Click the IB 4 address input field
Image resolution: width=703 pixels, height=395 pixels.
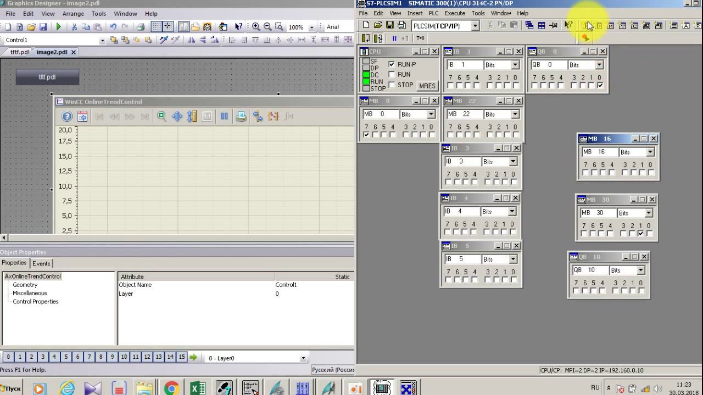461,211
